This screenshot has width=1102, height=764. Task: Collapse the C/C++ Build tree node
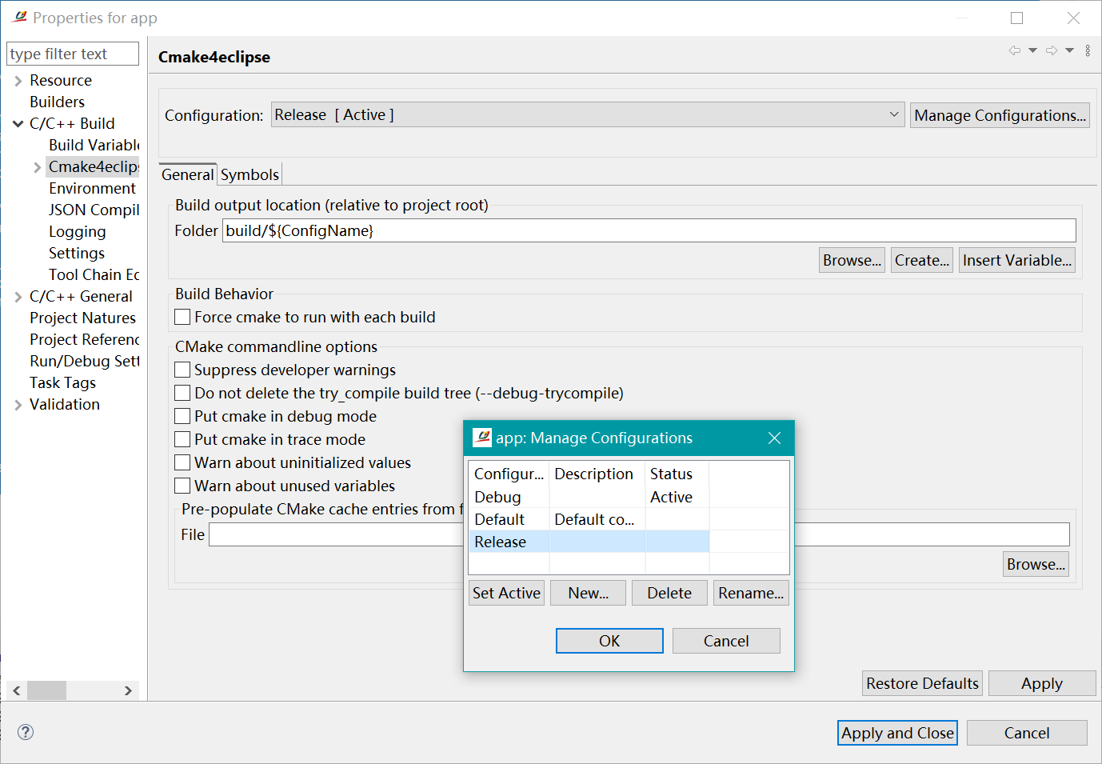[x=18, y=124]
